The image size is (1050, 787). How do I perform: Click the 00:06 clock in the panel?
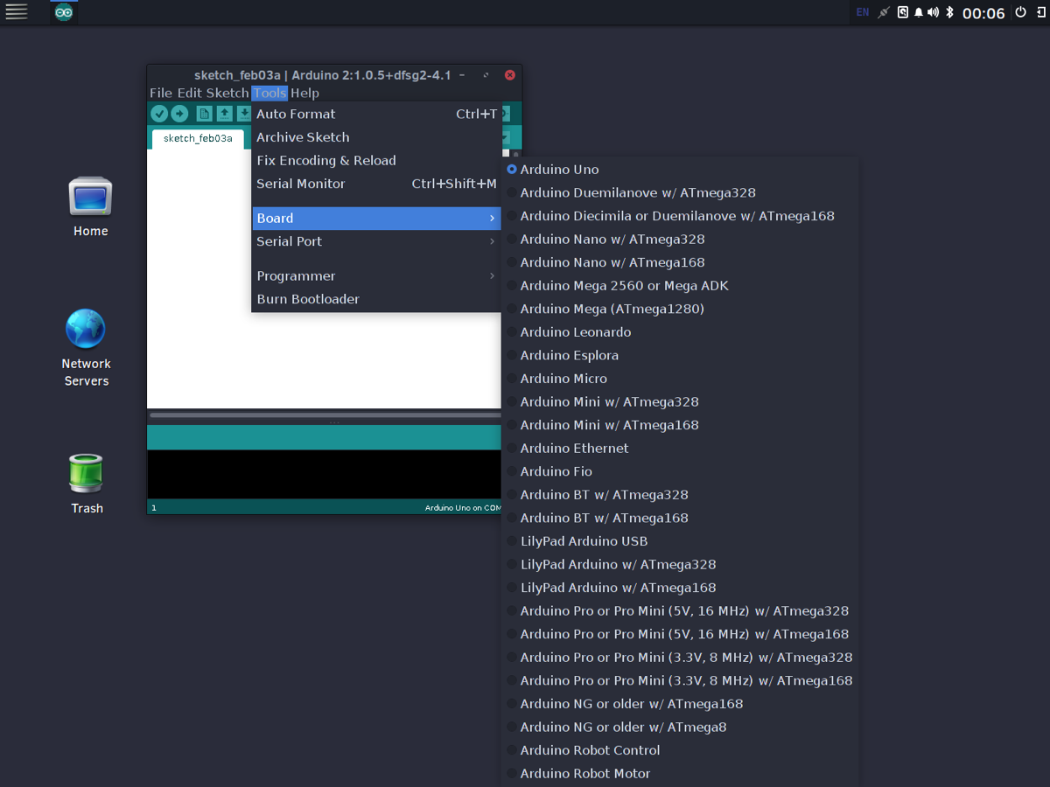(983, 13)
